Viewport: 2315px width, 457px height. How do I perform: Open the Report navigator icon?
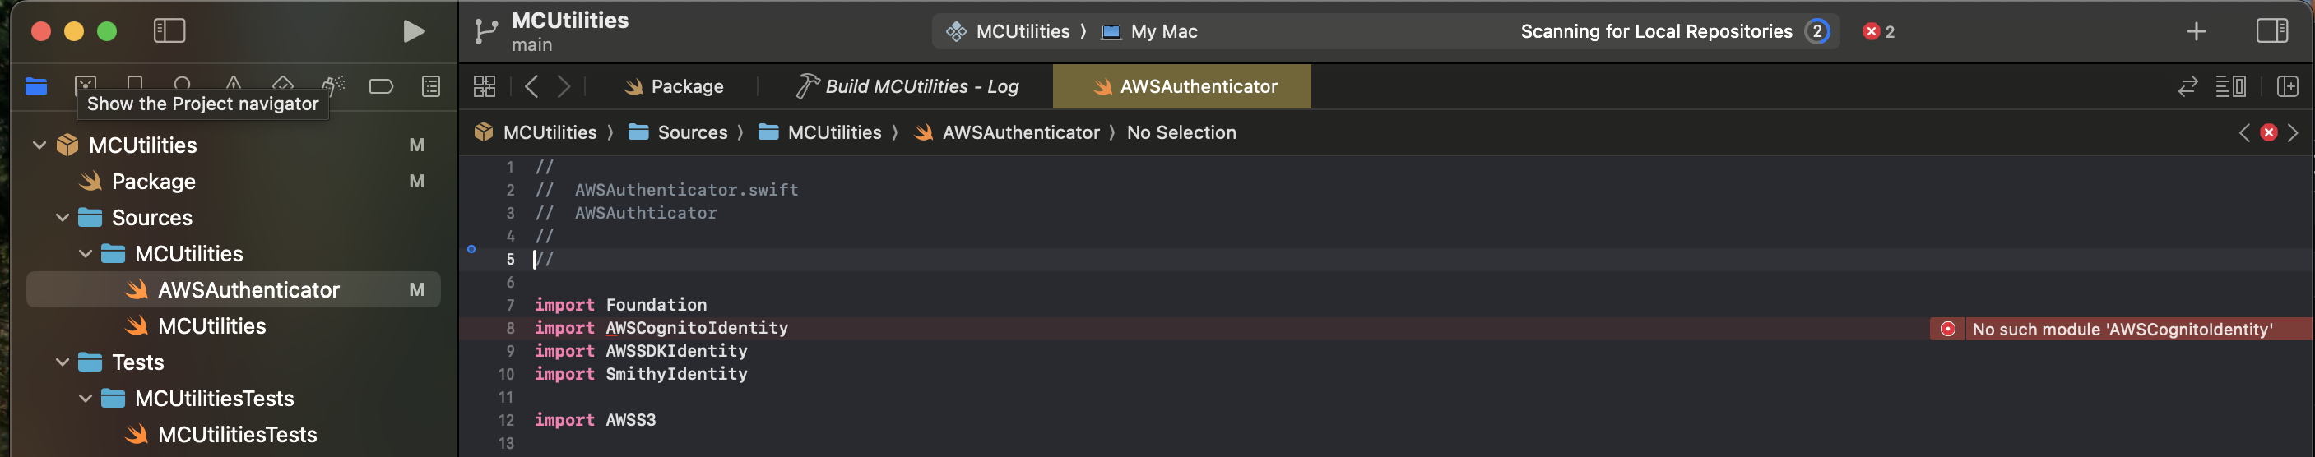(431, 86)
